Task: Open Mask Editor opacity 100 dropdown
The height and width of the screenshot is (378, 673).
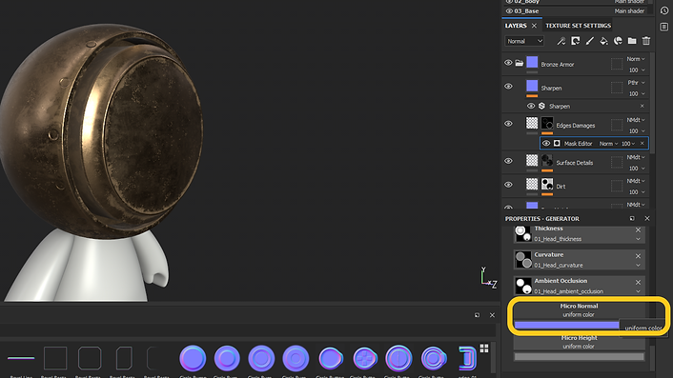Action: (x=628, y=144)
